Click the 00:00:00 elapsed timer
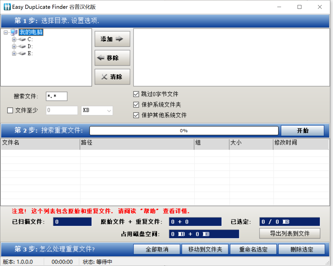Screen dimensions: 333x266 click(x=62, y=262)
